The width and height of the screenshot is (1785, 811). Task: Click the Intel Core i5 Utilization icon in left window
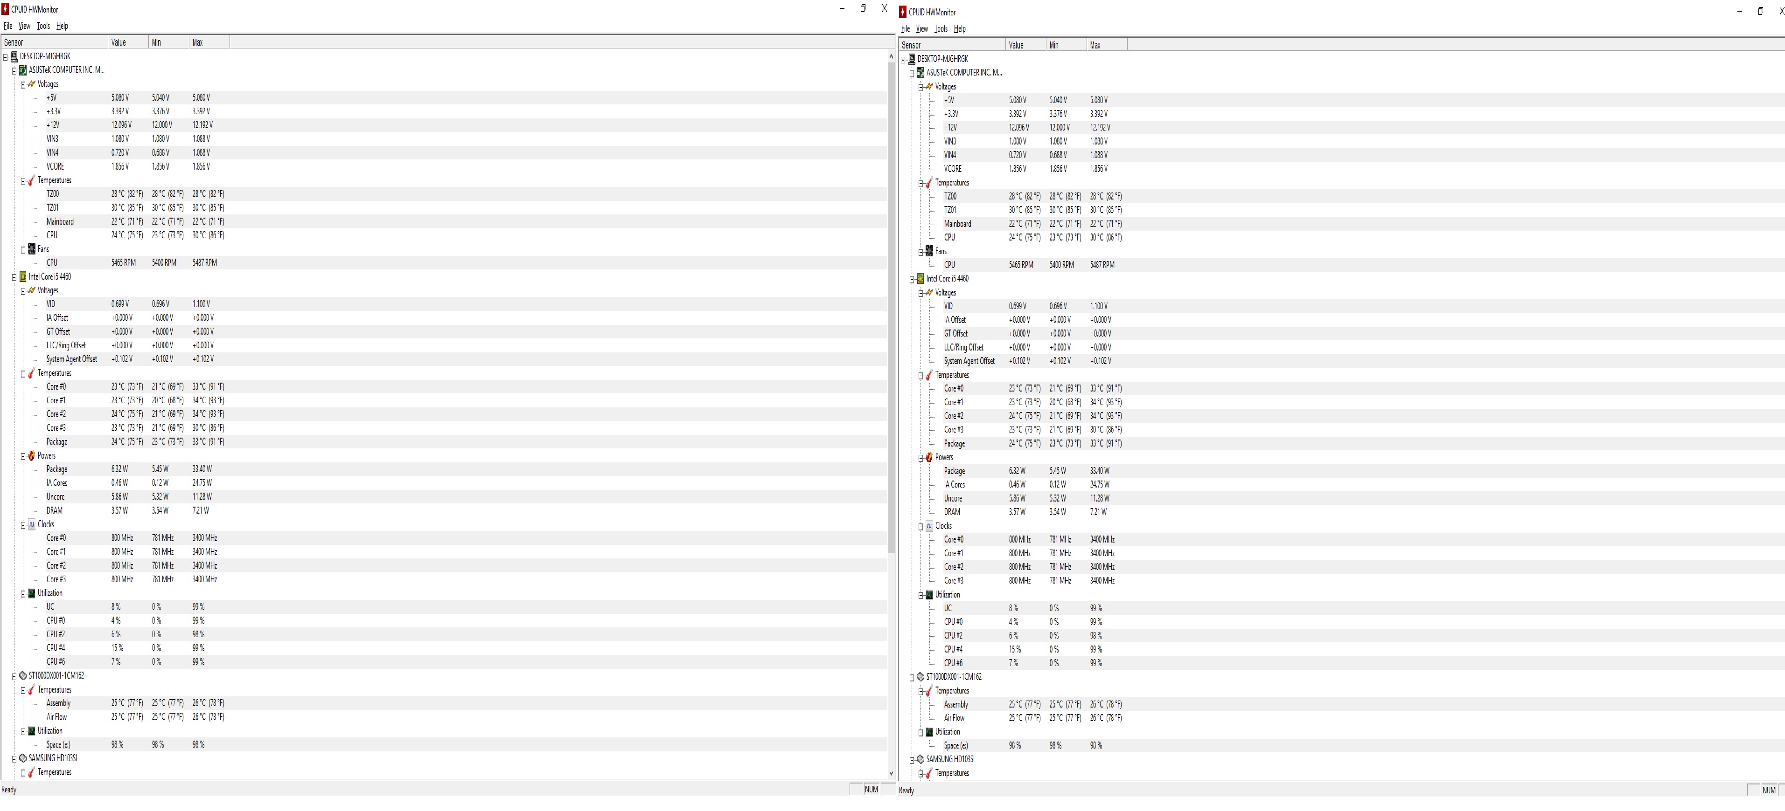coord(31,594)
